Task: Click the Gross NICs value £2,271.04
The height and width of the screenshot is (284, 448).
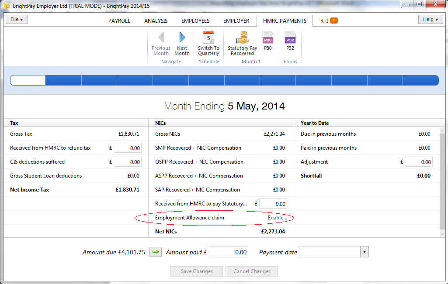Action: pos(274,134)
